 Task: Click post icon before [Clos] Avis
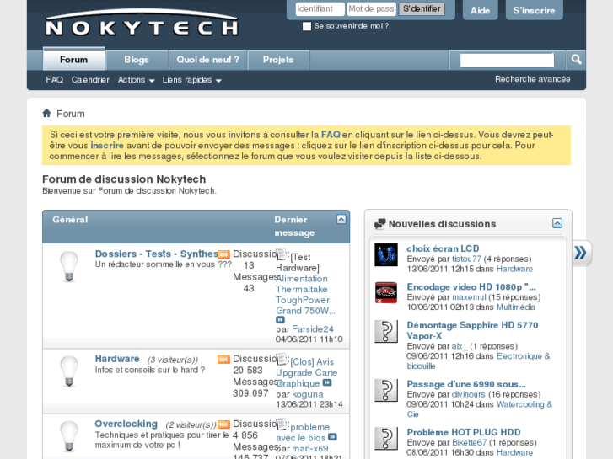point(282,359)
